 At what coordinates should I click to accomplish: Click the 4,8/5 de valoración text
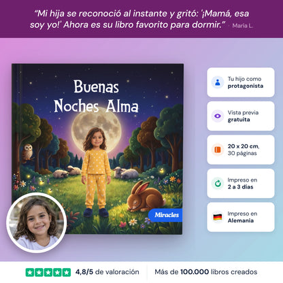point(107,272)
